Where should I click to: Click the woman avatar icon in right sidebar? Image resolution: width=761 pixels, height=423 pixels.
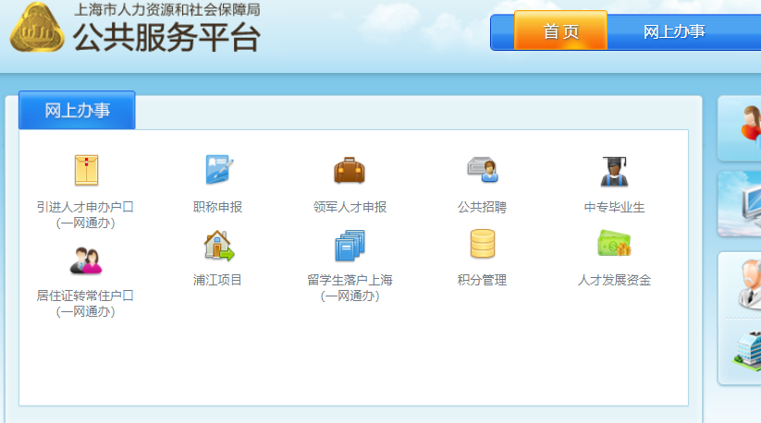tap(751, 124)
